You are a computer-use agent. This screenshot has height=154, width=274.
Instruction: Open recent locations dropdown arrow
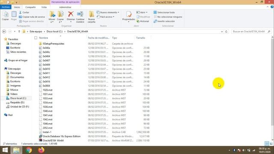coord(15,32)
